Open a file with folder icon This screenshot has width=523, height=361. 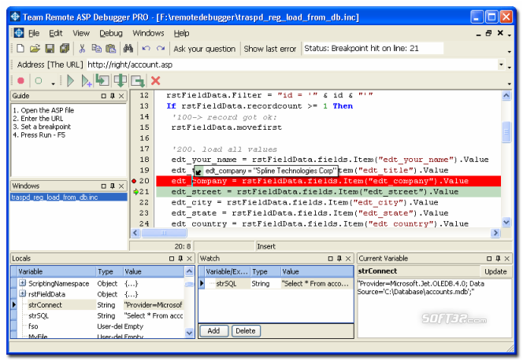35,49
